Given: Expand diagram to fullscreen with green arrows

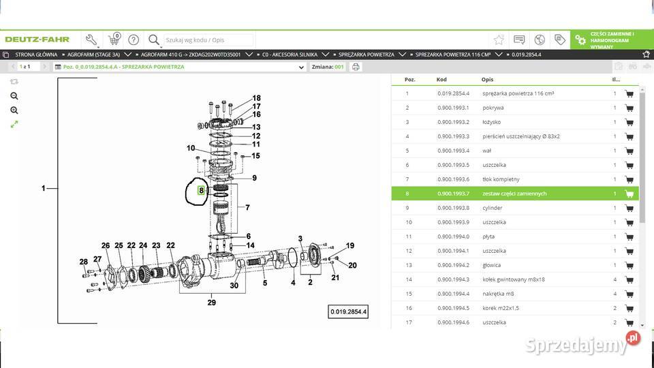Looking at the screenshot, I should click(14, 124).
